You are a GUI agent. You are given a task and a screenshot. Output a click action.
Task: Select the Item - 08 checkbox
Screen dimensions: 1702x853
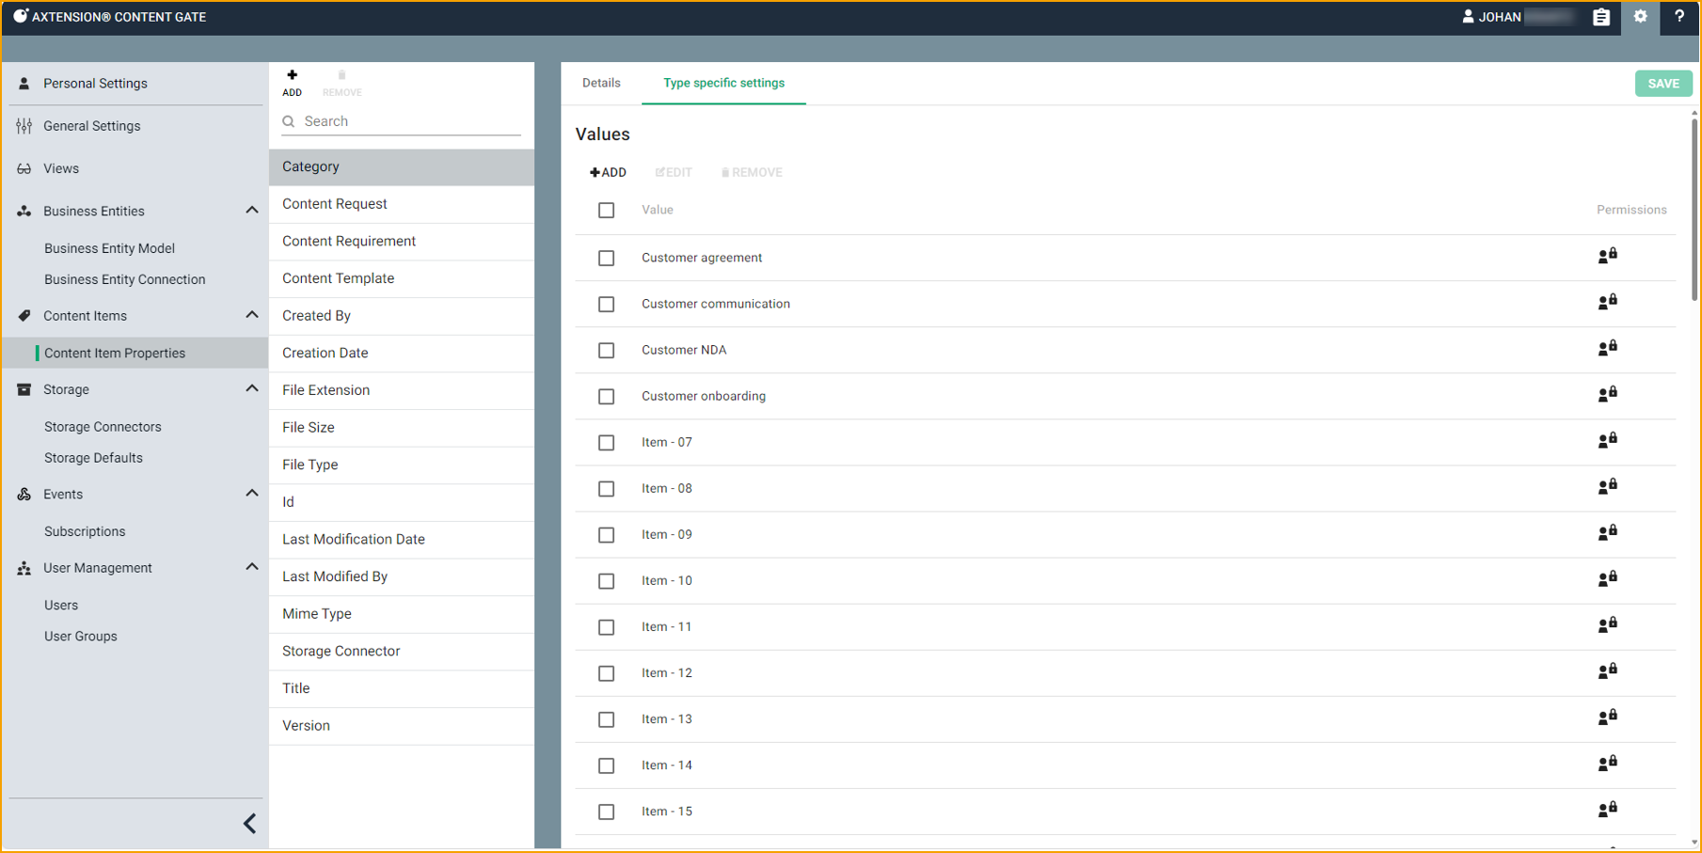coord(607,488)
